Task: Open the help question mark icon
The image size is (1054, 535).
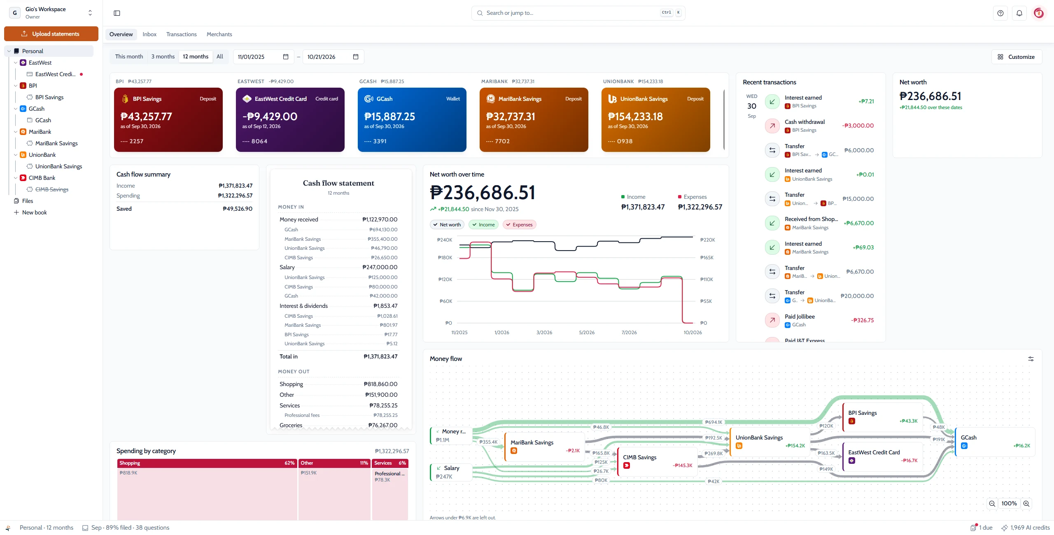Action: [1000, 13]
